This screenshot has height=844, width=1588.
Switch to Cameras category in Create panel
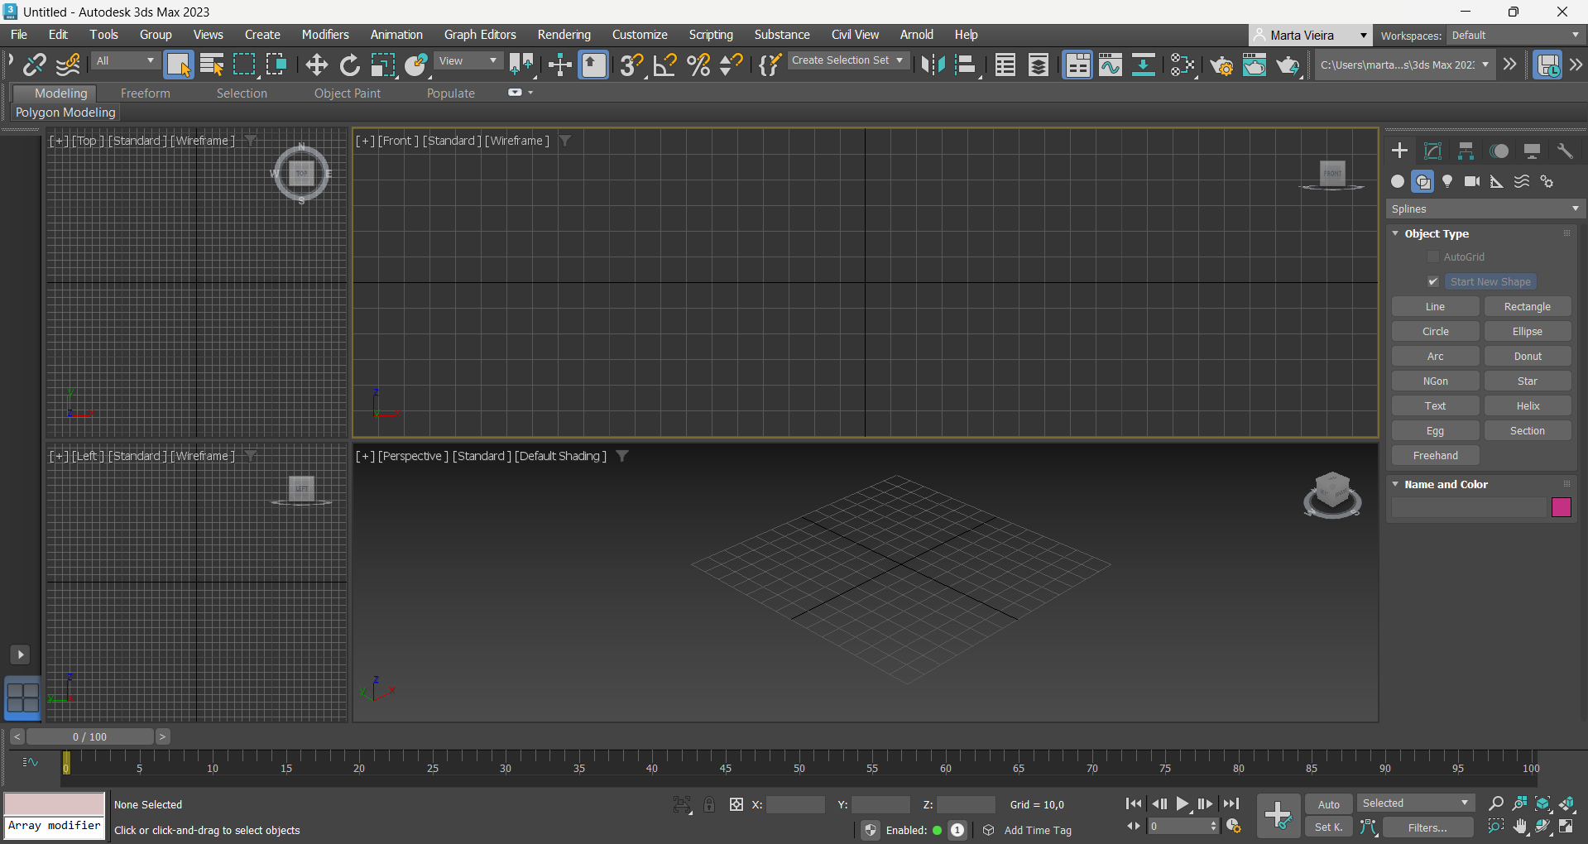coord(1472,181)
